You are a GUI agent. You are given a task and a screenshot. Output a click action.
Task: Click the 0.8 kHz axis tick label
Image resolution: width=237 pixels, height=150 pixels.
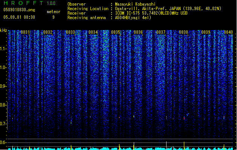3,105
